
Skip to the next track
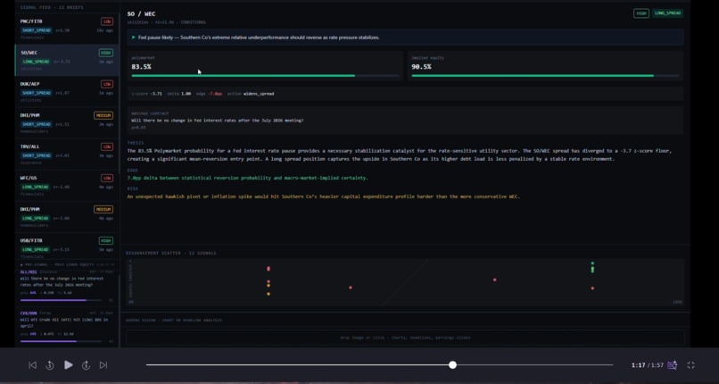(x=103, y=365)
